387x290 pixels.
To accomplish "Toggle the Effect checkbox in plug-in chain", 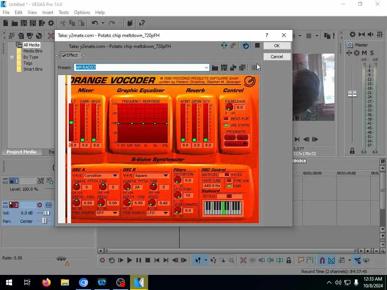I will click(64, 55).
